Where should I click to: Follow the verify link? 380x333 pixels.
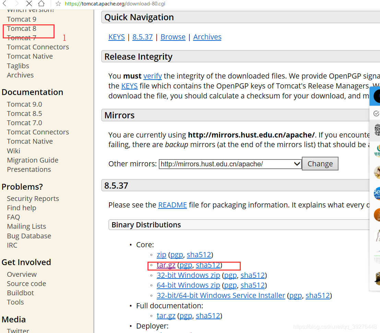click(152, 76)
